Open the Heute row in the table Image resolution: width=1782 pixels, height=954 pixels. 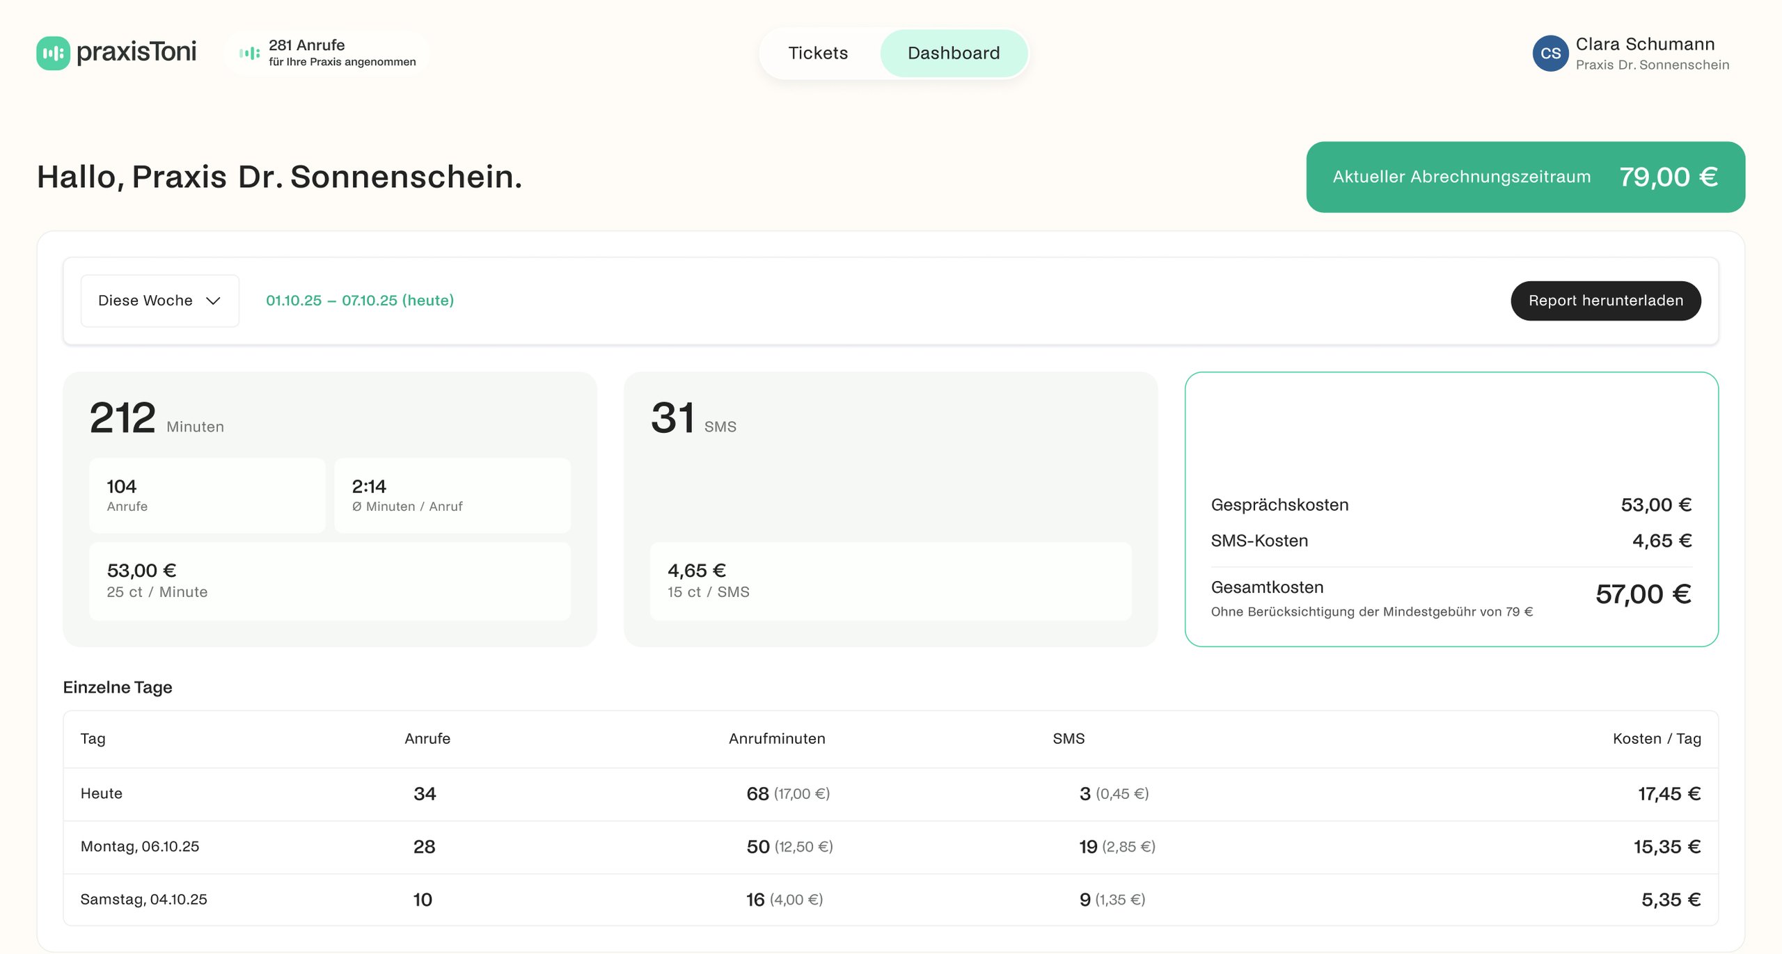890,794
